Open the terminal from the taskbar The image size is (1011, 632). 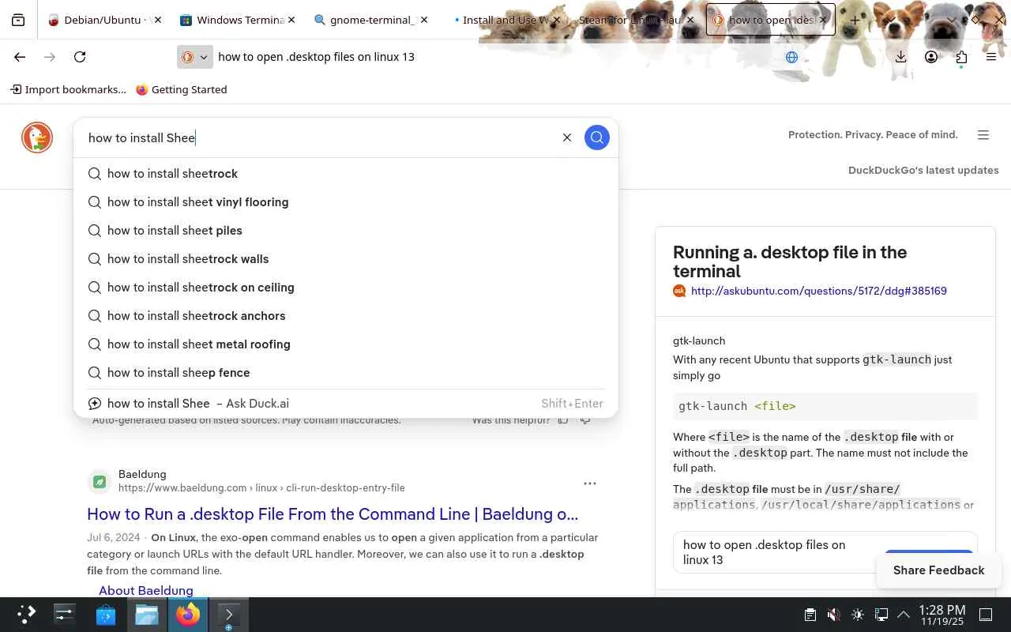coord(229,615)
